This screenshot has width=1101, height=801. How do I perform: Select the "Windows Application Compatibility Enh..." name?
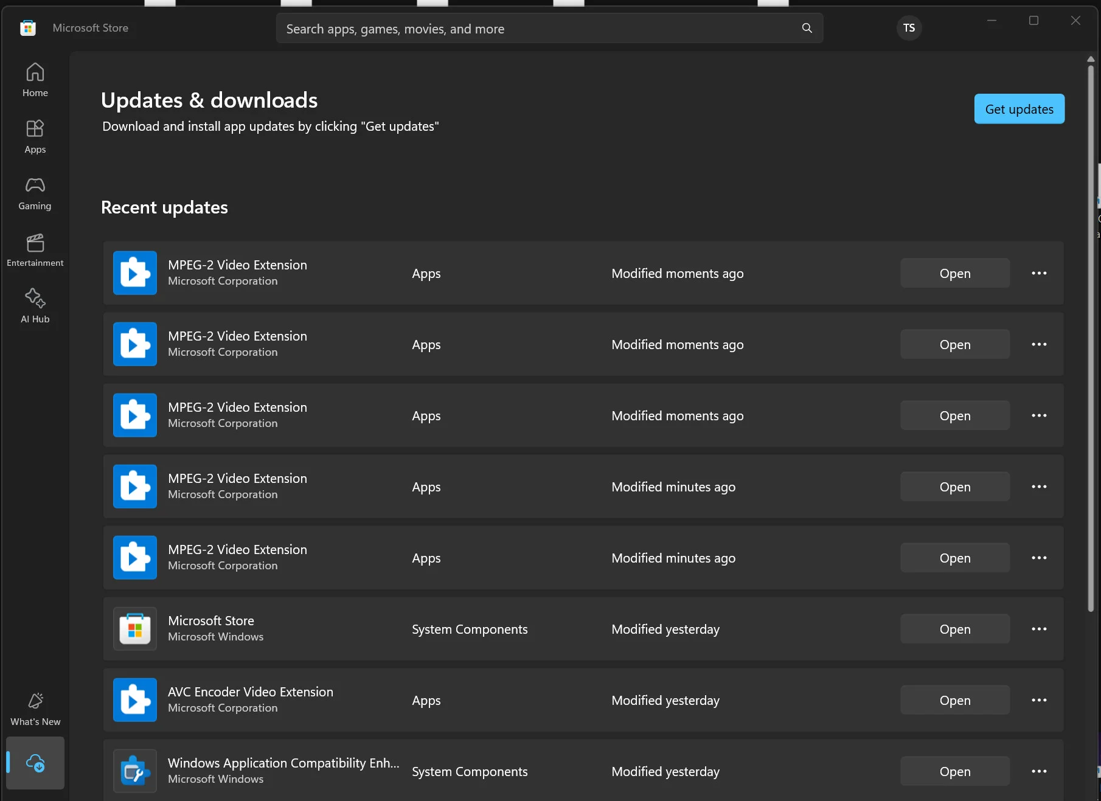click(x=283, y=763)
